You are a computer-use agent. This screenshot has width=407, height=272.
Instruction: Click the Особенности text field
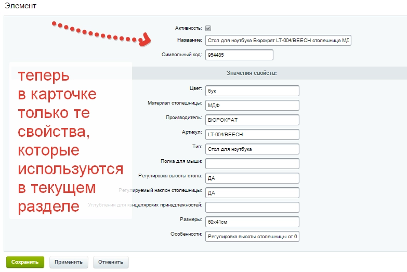click(x=252, y=237)
